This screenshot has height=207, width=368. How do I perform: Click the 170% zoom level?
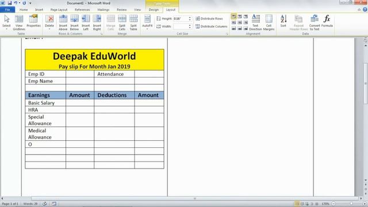tap(325, 204)
